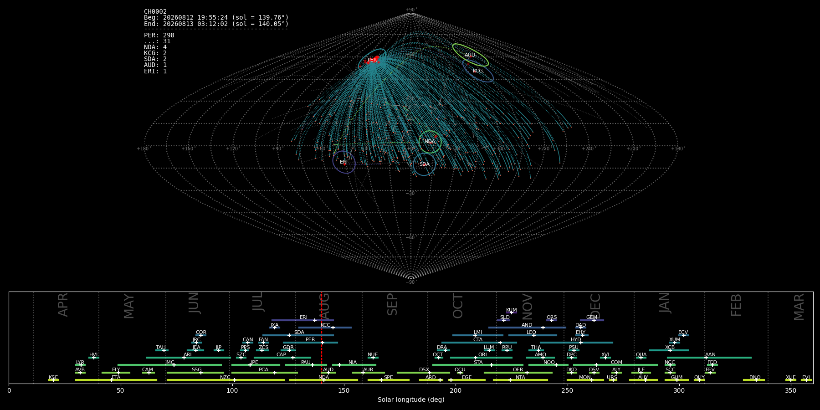Click the LEO shower marker
This screenshot has width=820, height=410.
point(533,335)
